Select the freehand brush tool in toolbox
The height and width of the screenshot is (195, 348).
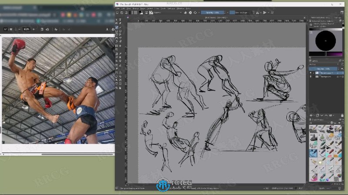pyautogui.click(x=117, y=28)
